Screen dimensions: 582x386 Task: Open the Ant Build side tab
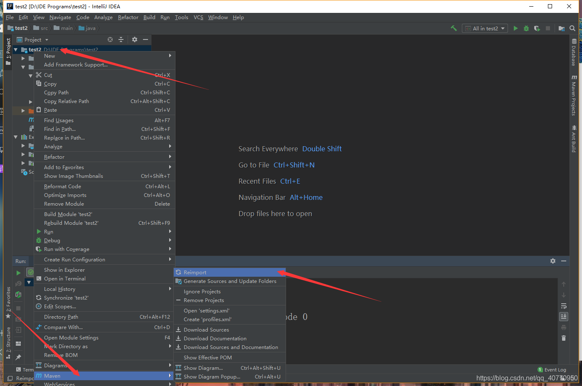pyautogui.click(x=574, y=139)
